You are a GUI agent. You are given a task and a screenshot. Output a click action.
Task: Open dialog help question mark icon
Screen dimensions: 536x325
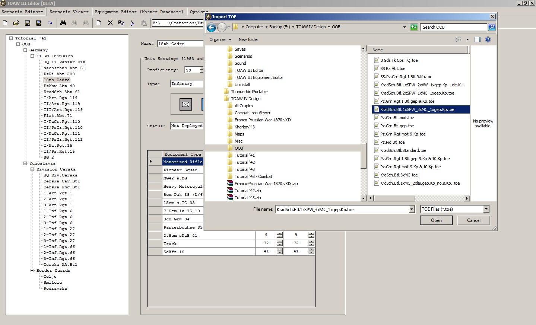[488, 39]
